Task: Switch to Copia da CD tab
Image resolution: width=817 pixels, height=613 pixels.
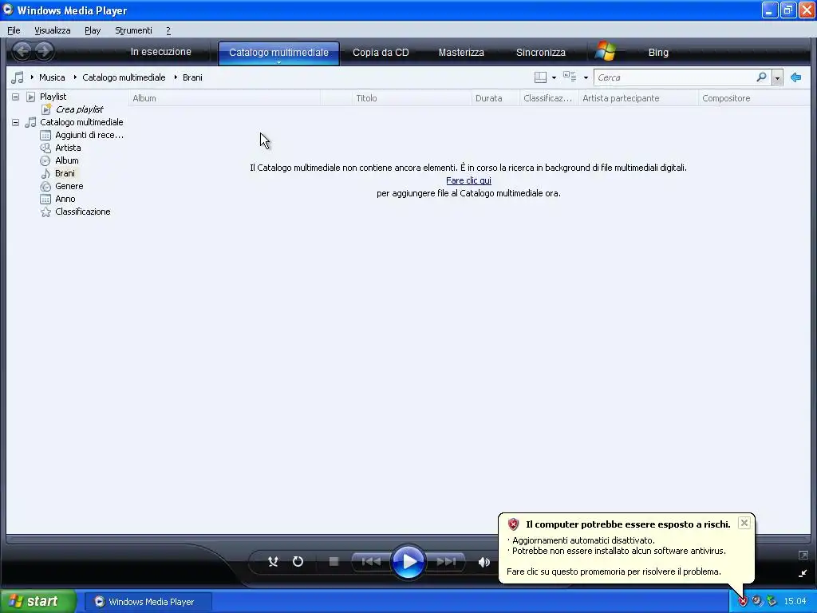Action: (381, 52)
